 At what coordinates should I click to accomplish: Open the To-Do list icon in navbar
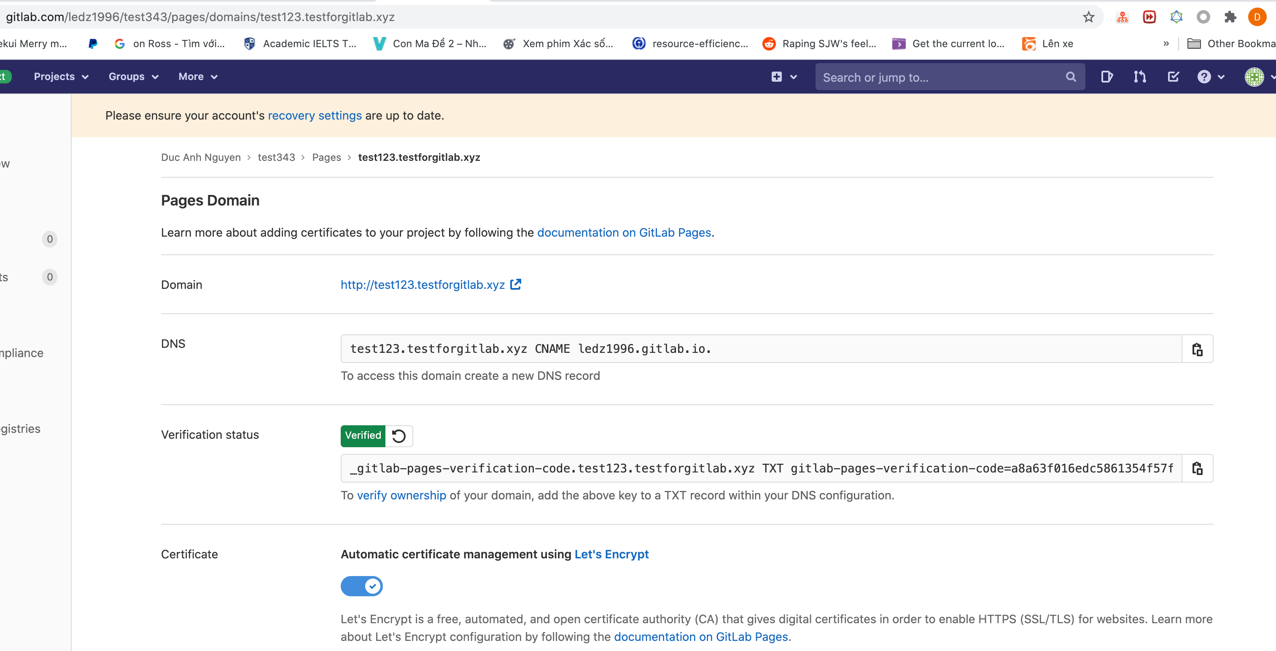coord(1173,77)
